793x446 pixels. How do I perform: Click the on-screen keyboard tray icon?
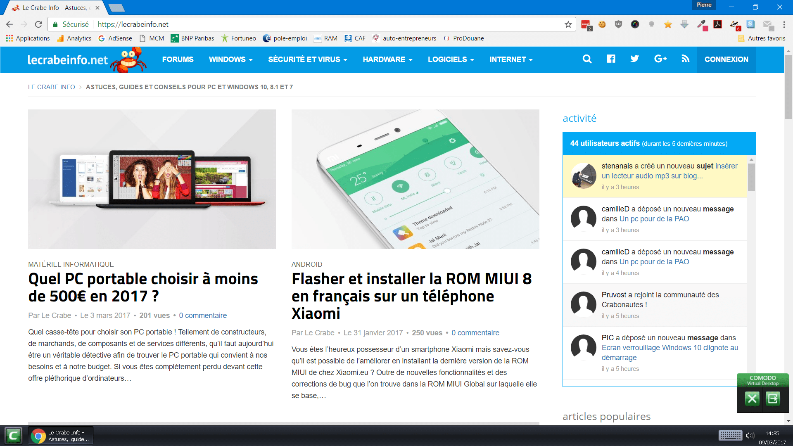730,435
